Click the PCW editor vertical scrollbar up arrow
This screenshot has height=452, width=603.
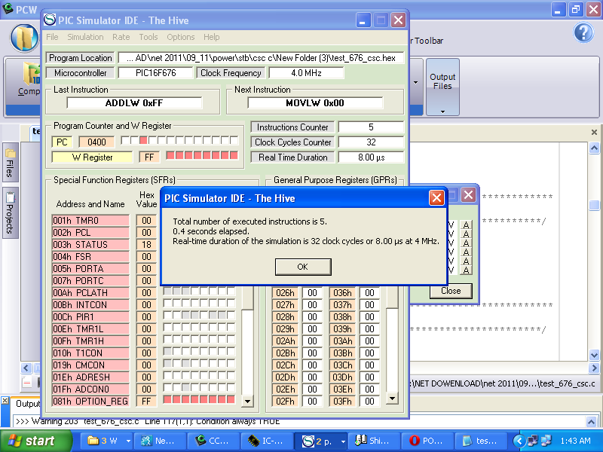click(x=594, y=148)
